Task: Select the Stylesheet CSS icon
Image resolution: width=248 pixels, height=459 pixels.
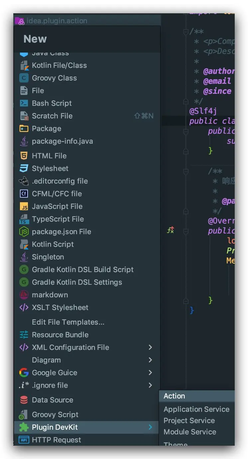Action: pos(24,169)
